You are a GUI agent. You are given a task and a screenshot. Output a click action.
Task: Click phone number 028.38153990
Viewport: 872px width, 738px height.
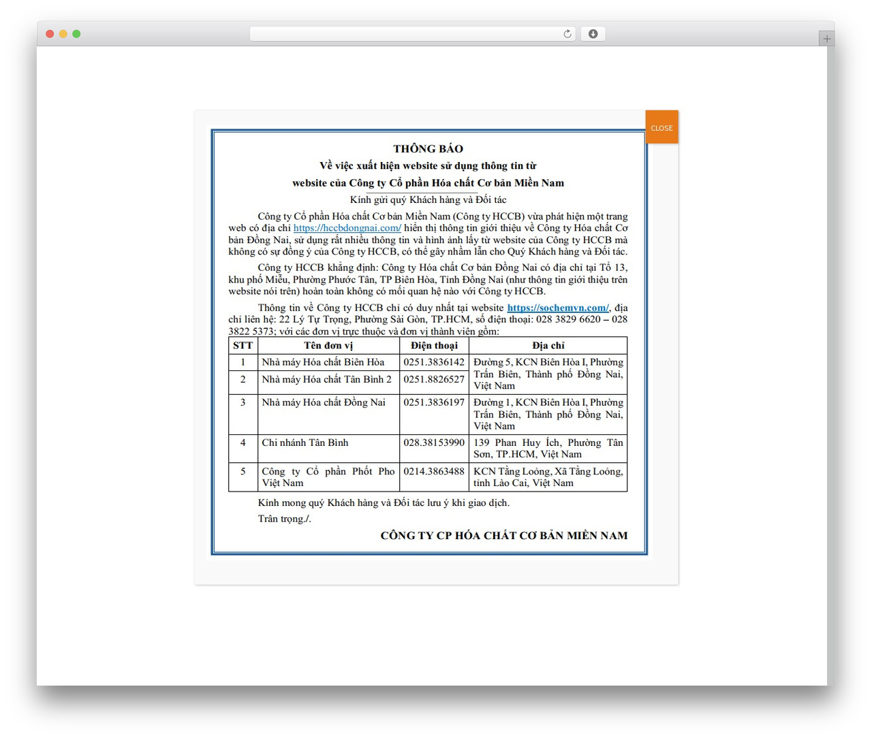point(434,443)
